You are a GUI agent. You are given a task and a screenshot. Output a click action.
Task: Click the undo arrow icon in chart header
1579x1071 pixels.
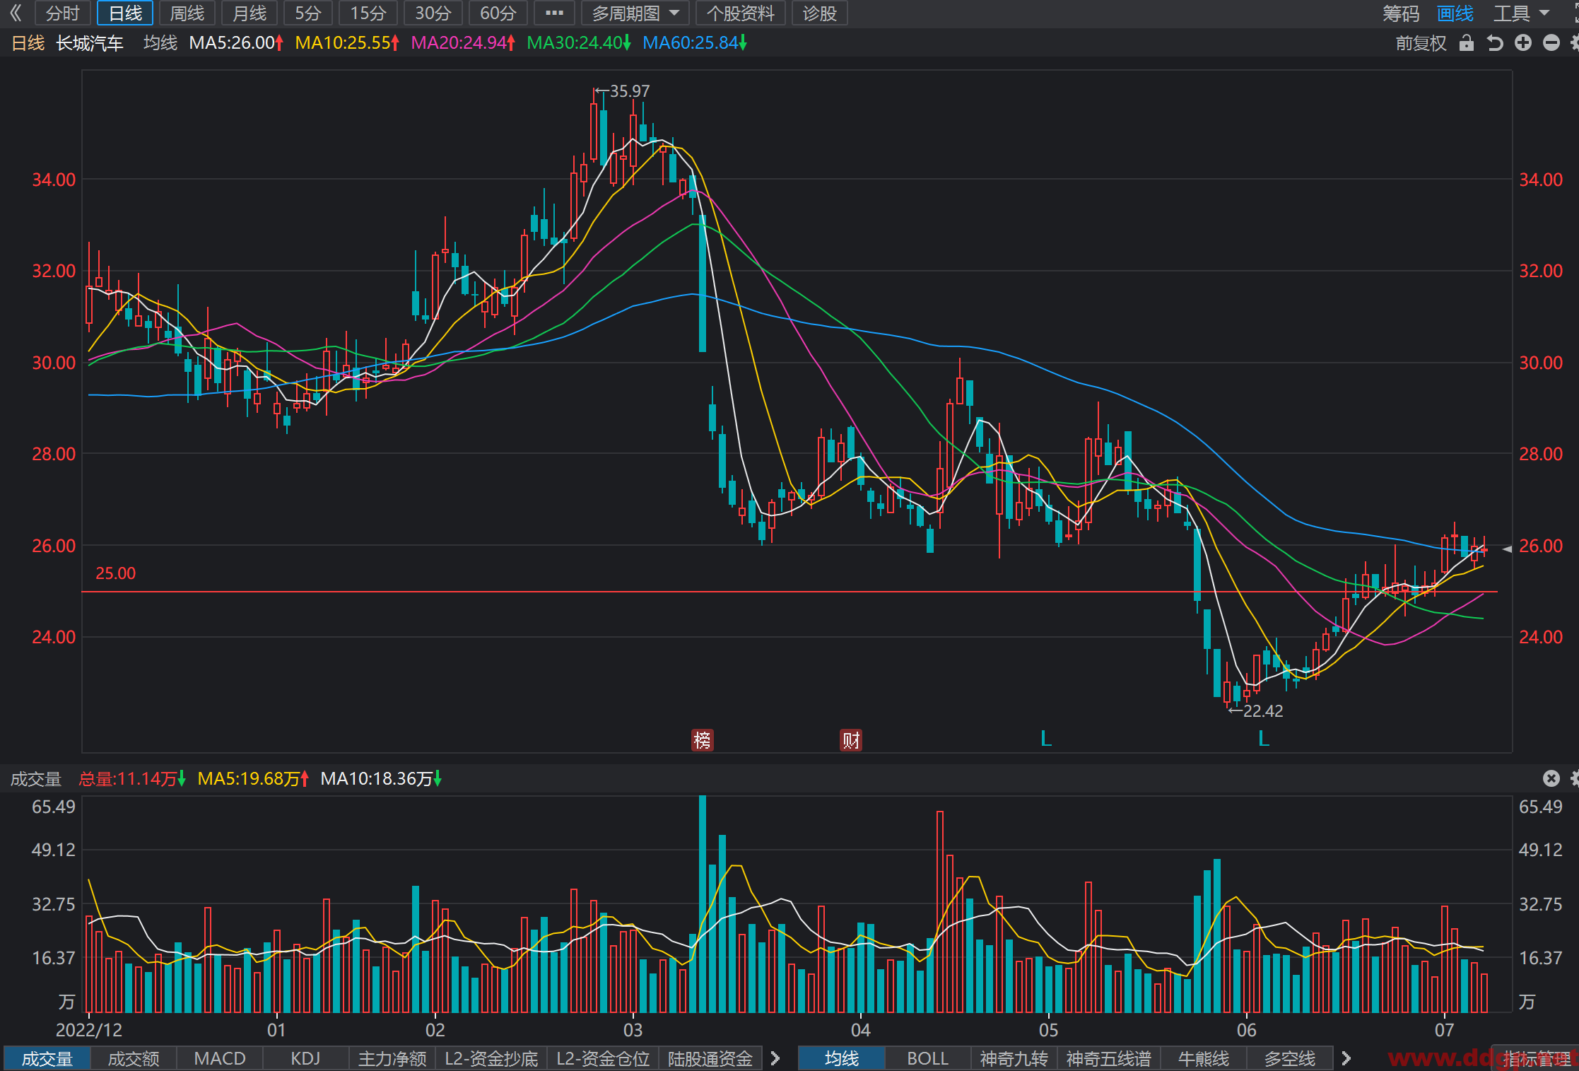click(1495, 43)
